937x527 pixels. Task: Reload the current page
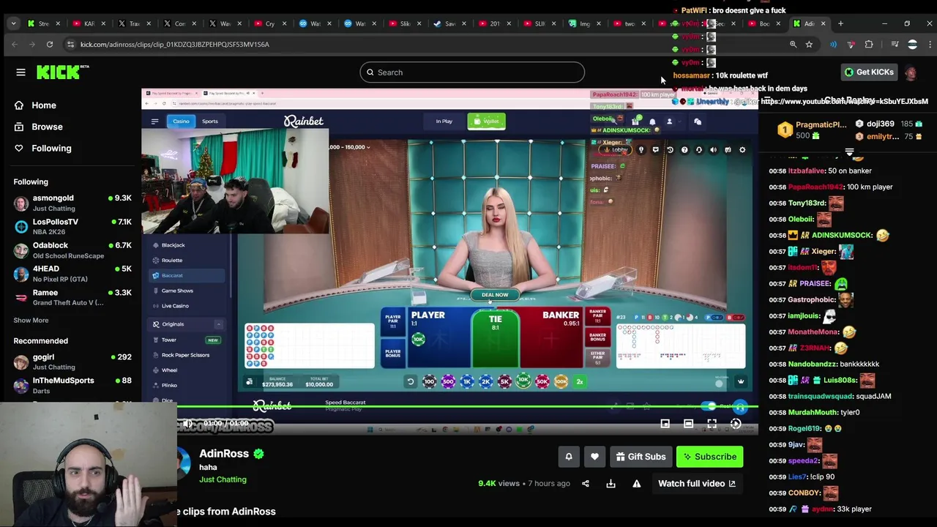pos(49,45)
